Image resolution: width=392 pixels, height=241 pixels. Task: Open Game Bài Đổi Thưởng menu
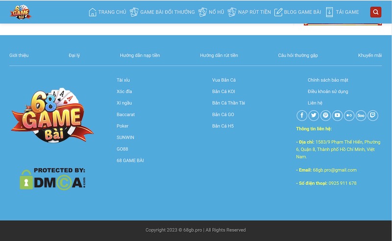(167, 12)
